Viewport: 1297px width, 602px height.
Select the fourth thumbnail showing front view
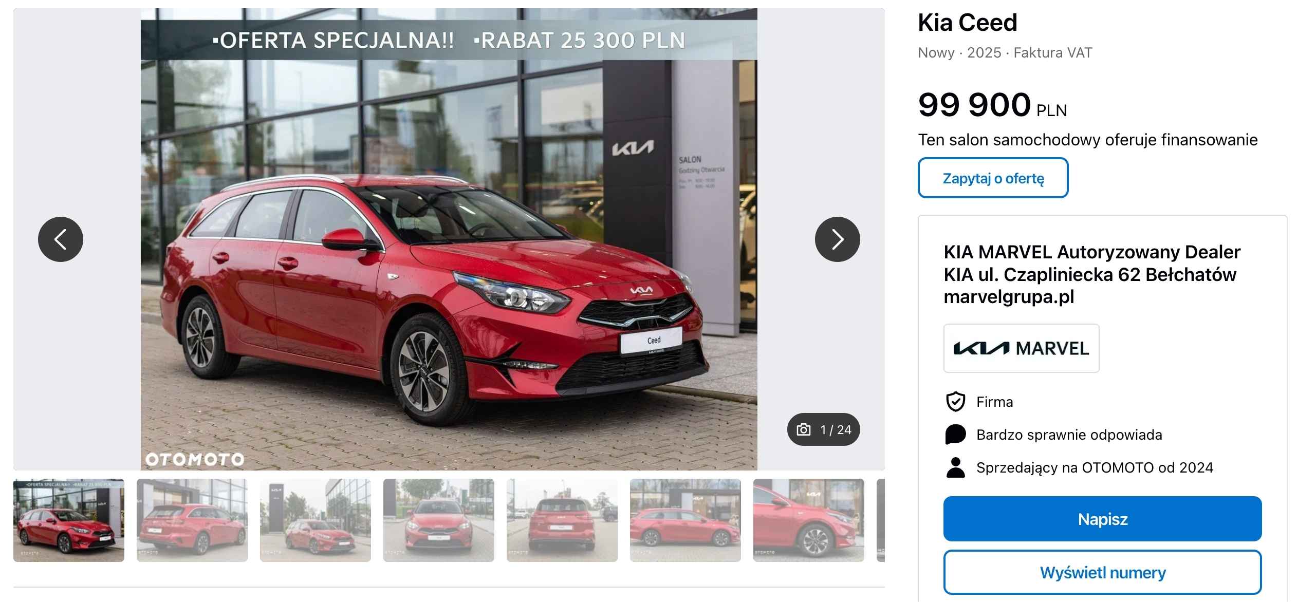pyautogui.click(x=439, y=520)
